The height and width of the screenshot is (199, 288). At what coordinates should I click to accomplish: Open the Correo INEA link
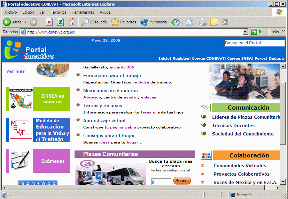point(239,59)
